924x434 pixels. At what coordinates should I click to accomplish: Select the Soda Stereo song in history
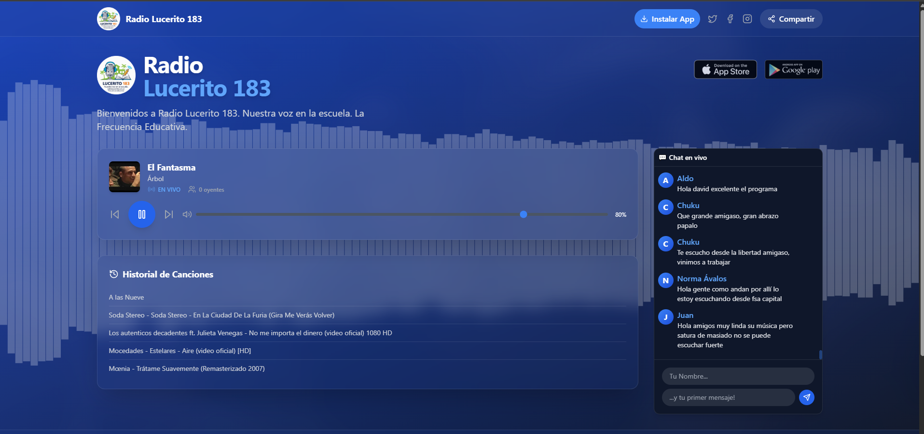point(221,315)
